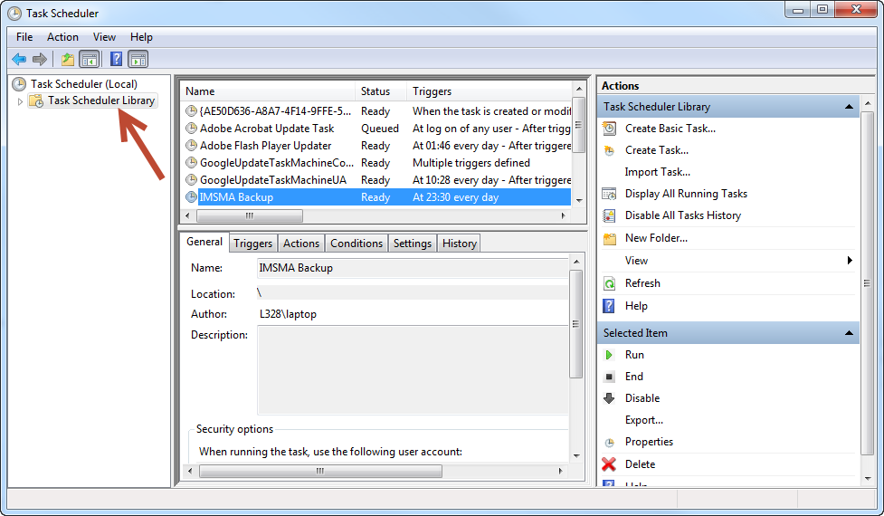Click the green Refresh icon
Screen dimensions: 884x516
pyautogui.click(x=610, y=283)
